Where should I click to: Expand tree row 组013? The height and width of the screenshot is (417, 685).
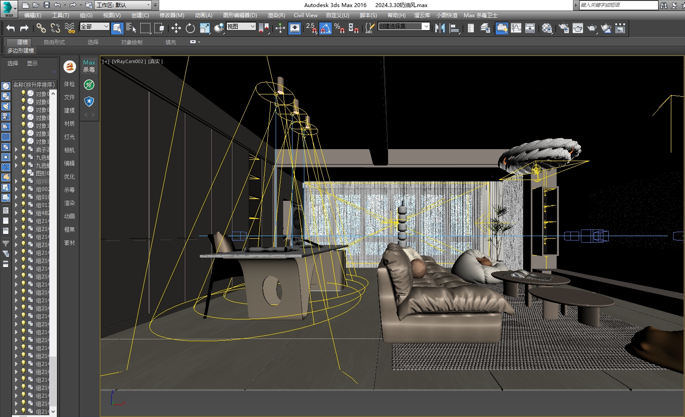click(16, 205)
